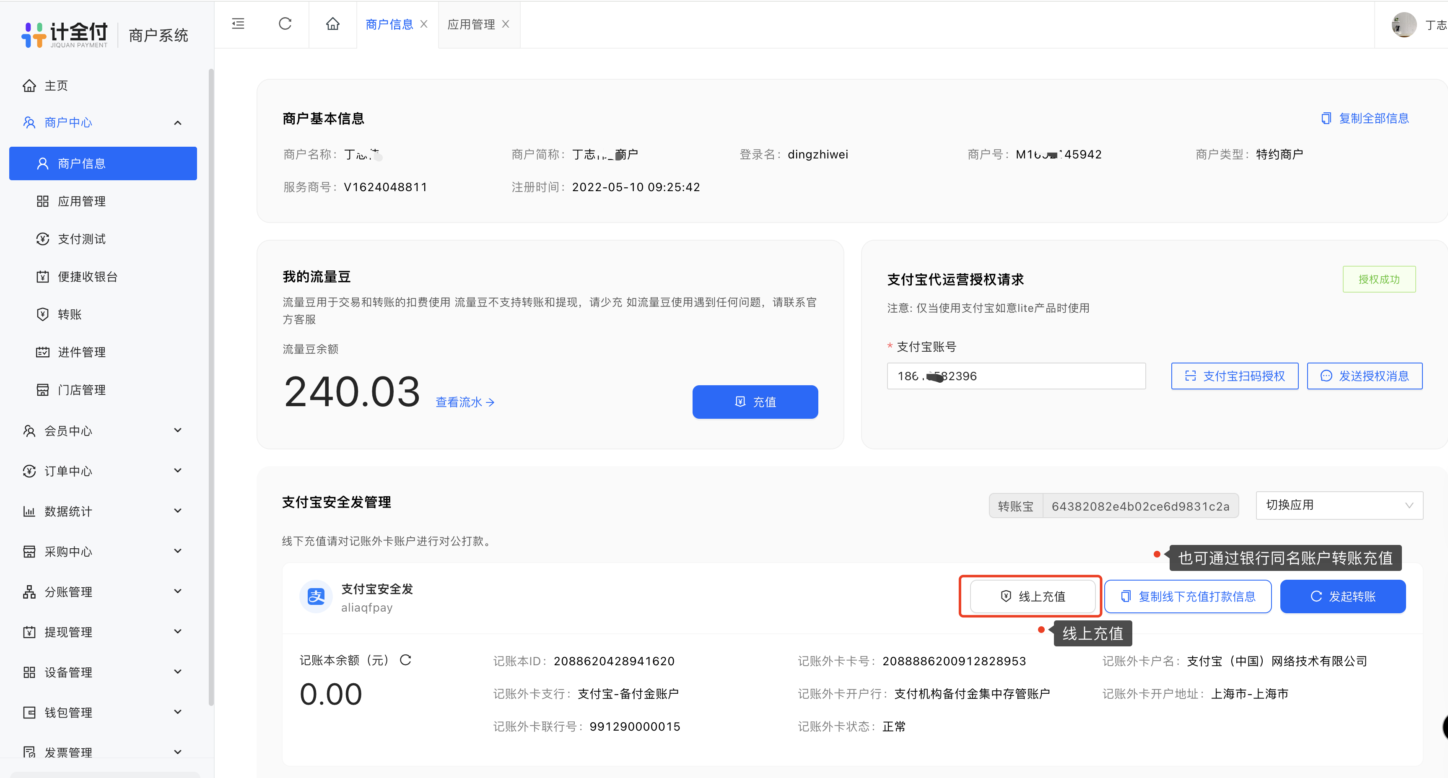Image resolution: width=1448 pixels, height=778 pixels.
Task: Click 复制全部信息 to copy merchant info
Action: [1365, 118]
